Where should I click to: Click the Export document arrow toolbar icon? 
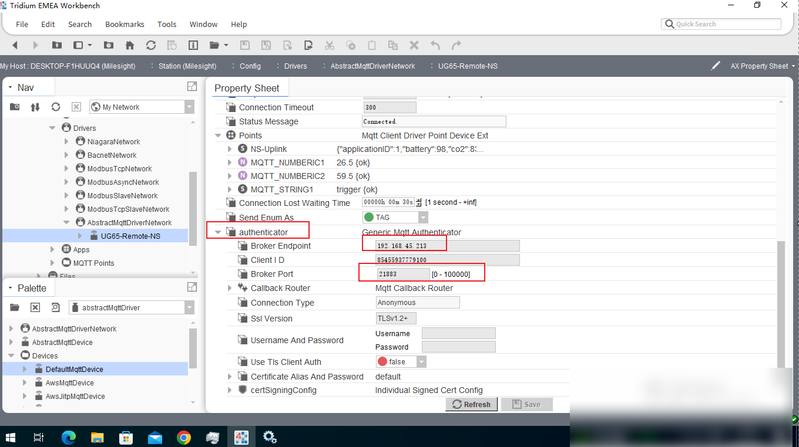pyautogui.click(x=308, y=45)
